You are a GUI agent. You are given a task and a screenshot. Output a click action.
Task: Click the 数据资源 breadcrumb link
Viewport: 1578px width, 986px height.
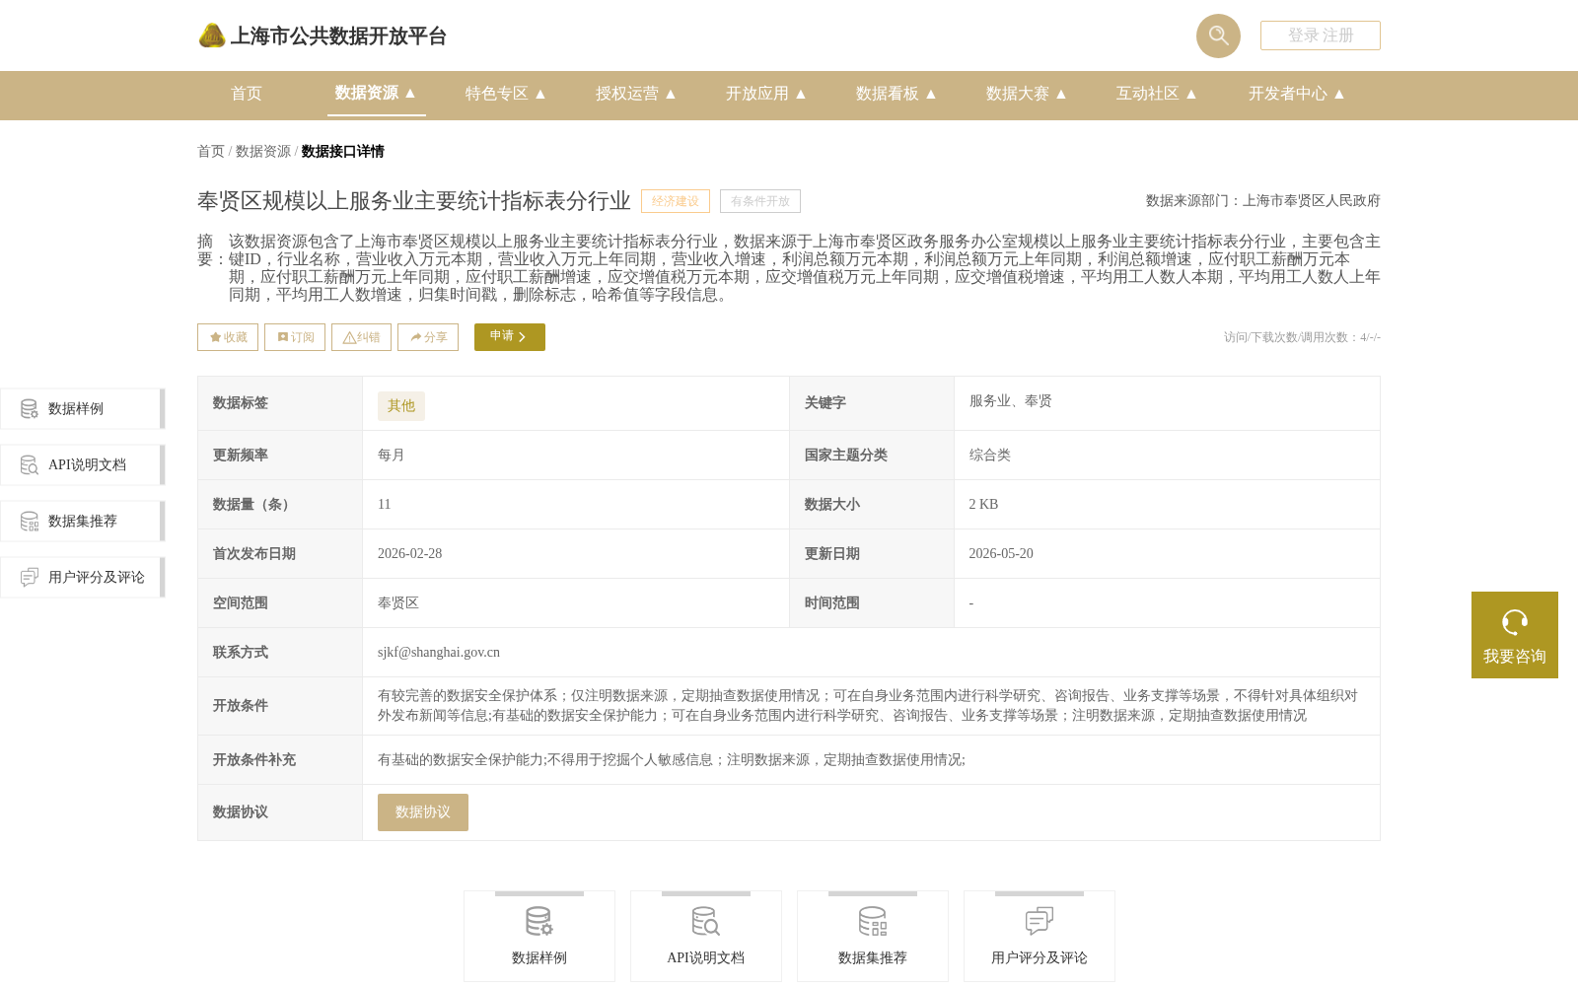click(x=263, y=151)
